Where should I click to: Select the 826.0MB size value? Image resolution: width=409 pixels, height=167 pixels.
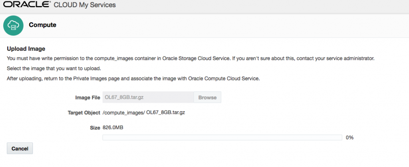click(x=113, y=128)
